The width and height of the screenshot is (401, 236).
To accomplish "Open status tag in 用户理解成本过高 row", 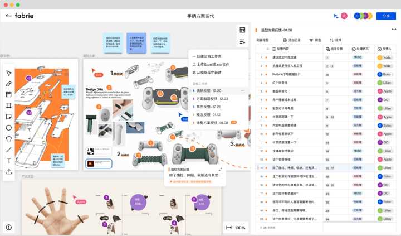I will (x=357, y=100).
